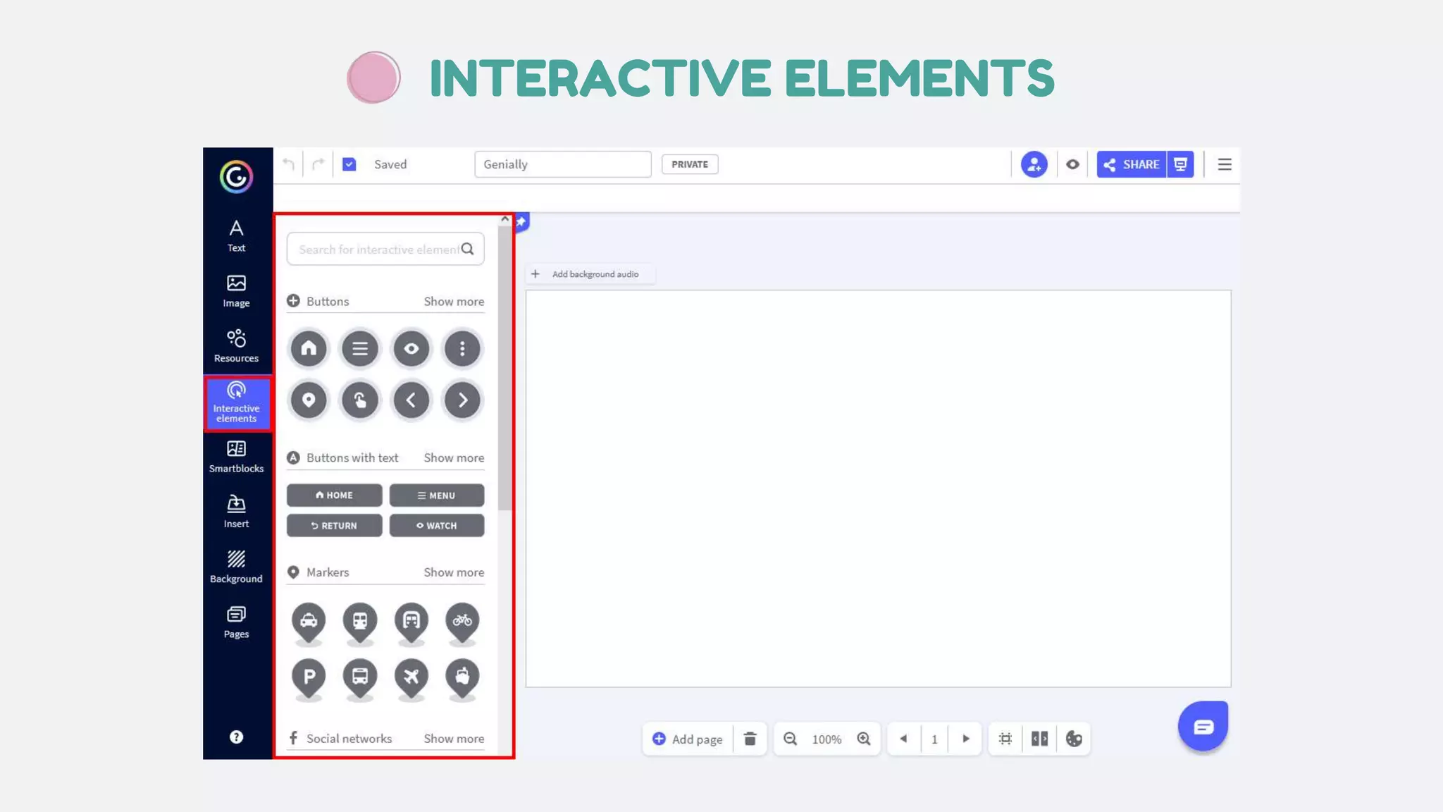This screenshot has width=1443, height=812.
Task: Click the home icon round button
Action: pyautogui.click(x=309, y=348)
